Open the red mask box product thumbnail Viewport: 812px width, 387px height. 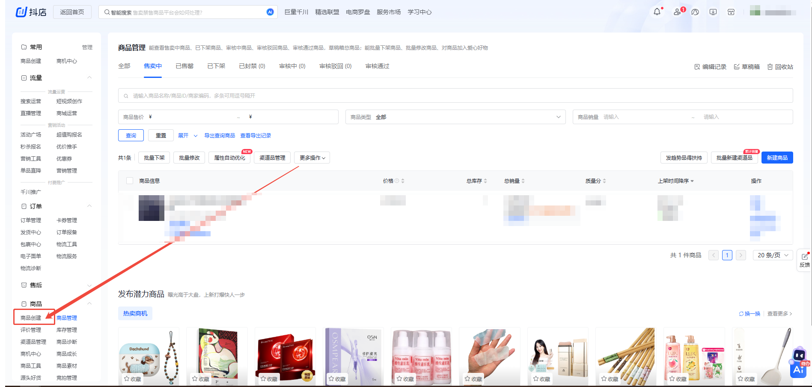(x=285, y=356)
